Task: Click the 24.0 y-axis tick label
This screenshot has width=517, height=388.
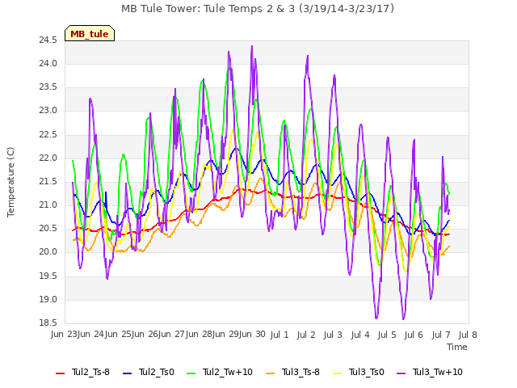Action: [x=48, y=63]
